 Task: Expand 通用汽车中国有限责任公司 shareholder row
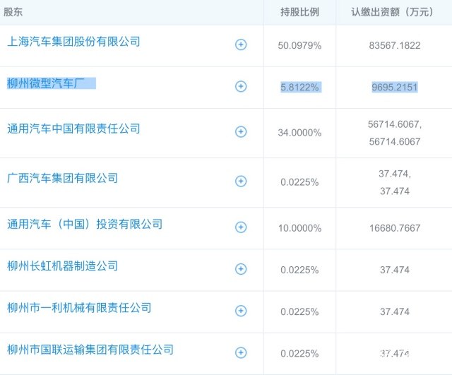pos(241,132)
